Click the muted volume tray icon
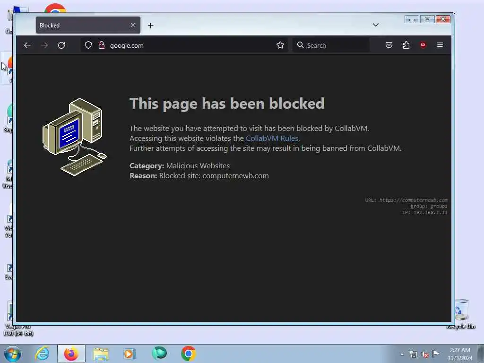This screenshot has width=484, height=363. 425,354
